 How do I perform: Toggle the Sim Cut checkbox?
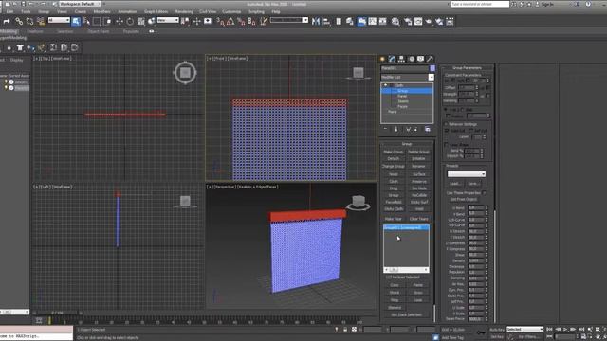tap(447, 131)
